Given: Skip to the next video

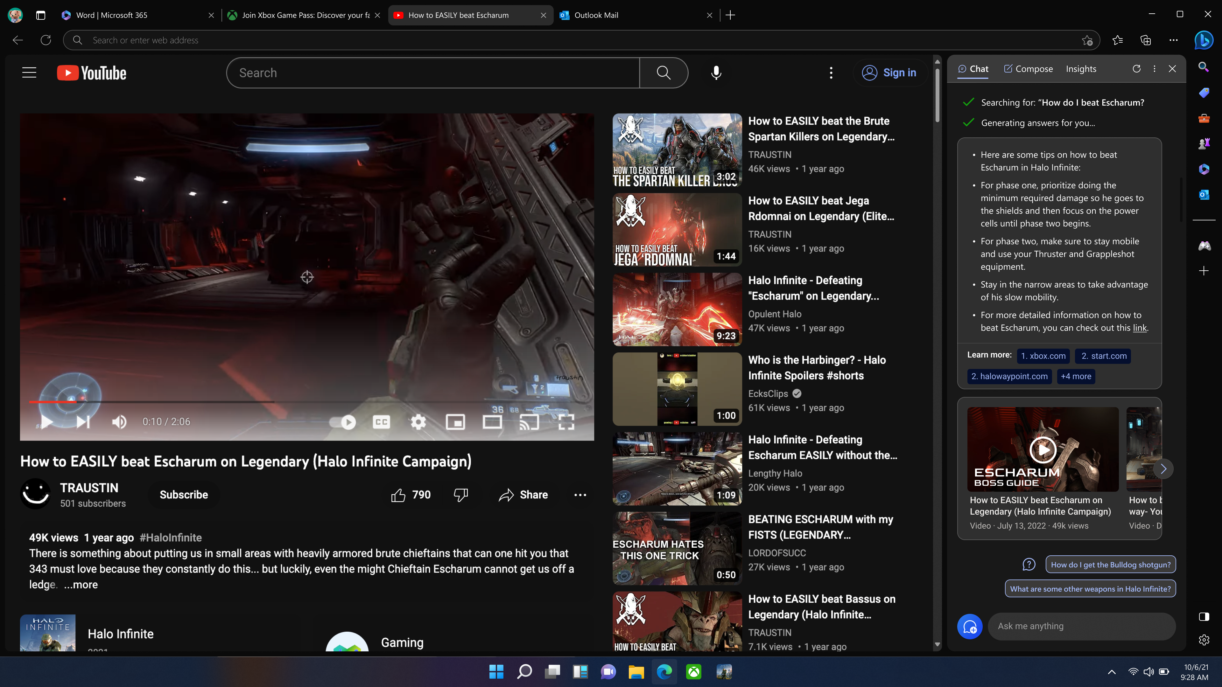Looking at the screenshot, I should point(83,421).
